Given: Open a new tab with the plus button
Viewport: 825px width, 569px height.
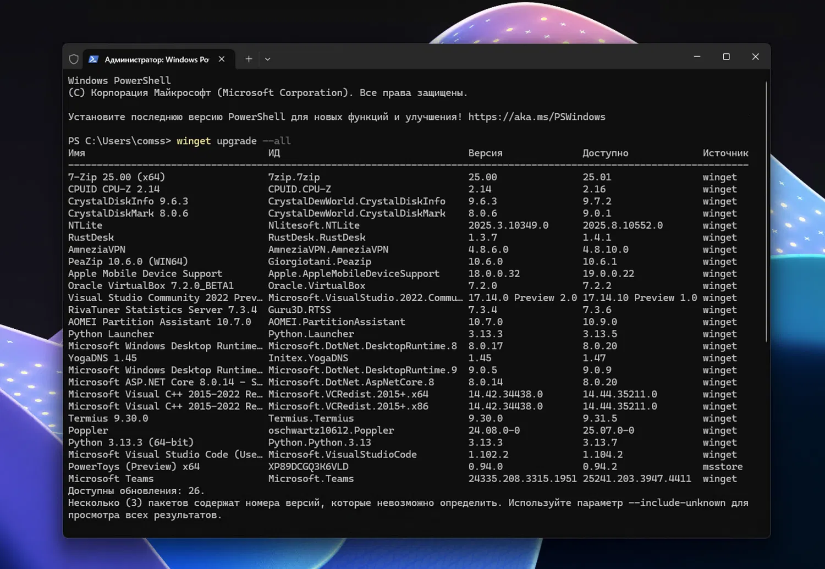Looking at the screenshot, I should pos(249,59).
